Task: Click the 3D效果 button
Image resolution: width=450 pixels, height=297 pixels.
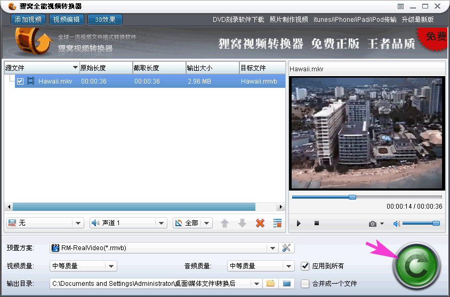Action: [x=105, y=20]
